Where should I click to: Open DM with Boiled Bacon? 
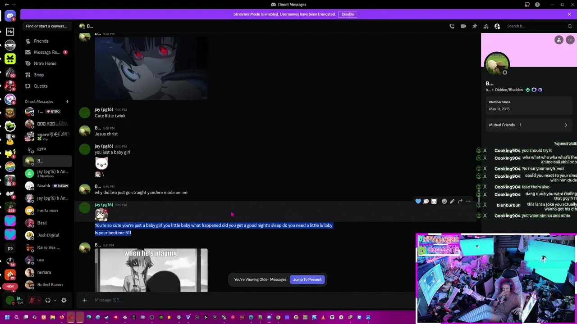[x=47, y=285]
